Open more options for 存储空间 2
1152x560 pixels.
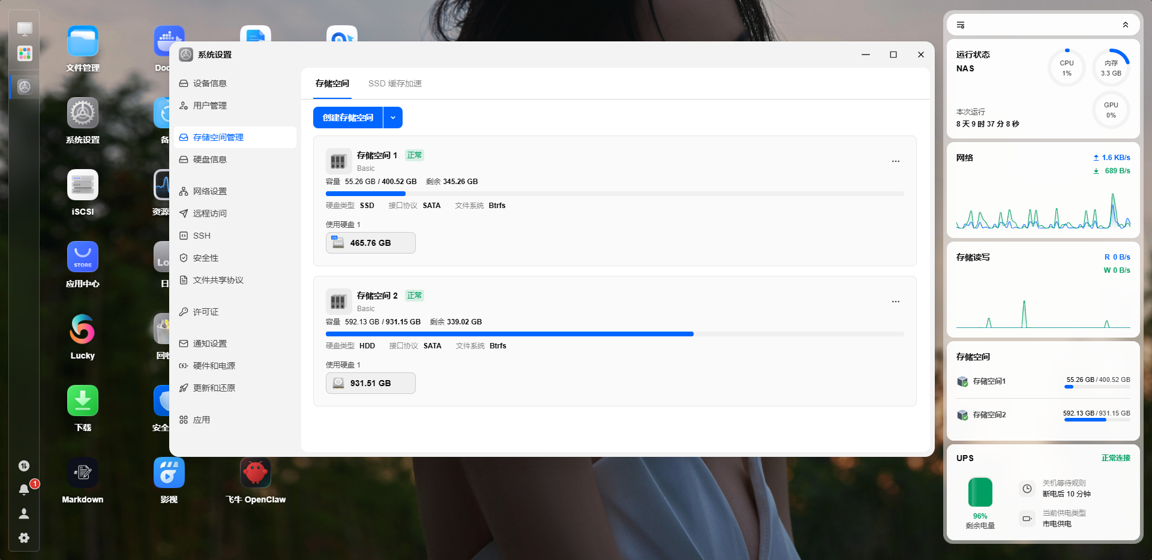coord(896,302)
